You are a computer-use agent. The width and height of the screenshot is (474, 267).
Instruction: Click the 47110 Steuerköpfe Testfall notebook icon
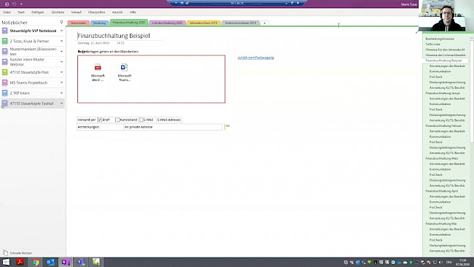(x=5, y=104)
